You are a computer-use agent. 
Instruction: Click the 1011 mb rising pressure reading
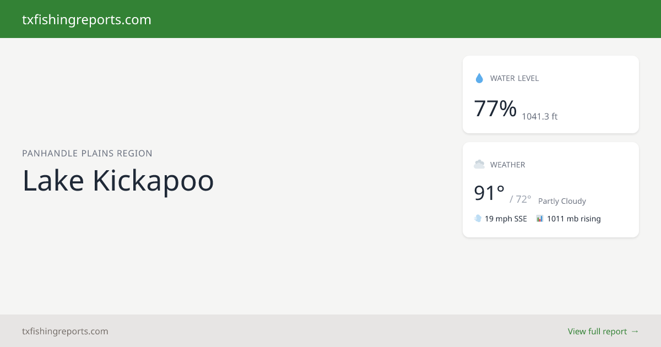point(574,219)
